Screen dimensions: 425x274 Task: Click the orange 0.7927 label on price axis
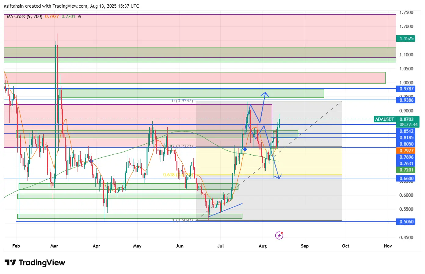[x=406, y=151]
